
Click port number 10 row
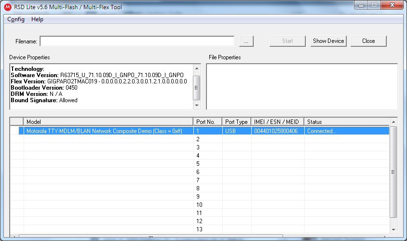pyautogui.click(x=200, y=205)
